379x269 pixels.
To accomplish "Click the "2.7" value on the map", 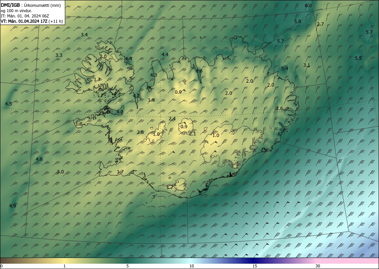I will (320, 24).
